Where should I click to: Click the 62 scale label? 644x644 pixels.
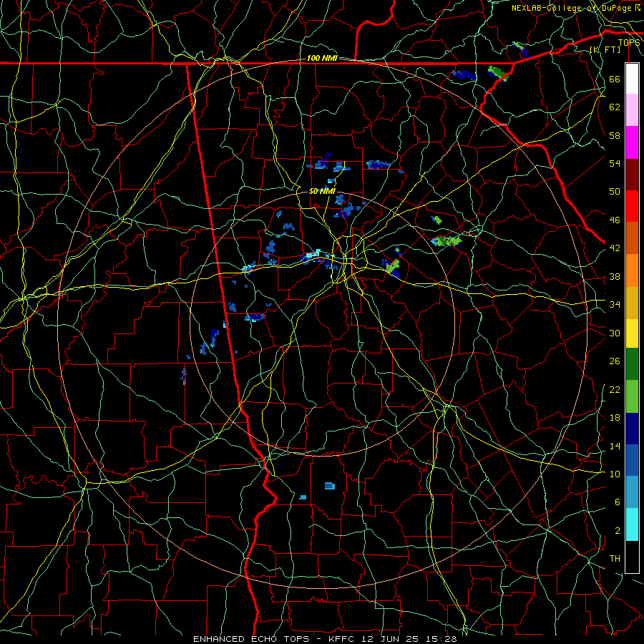click(x=615, y=107)
